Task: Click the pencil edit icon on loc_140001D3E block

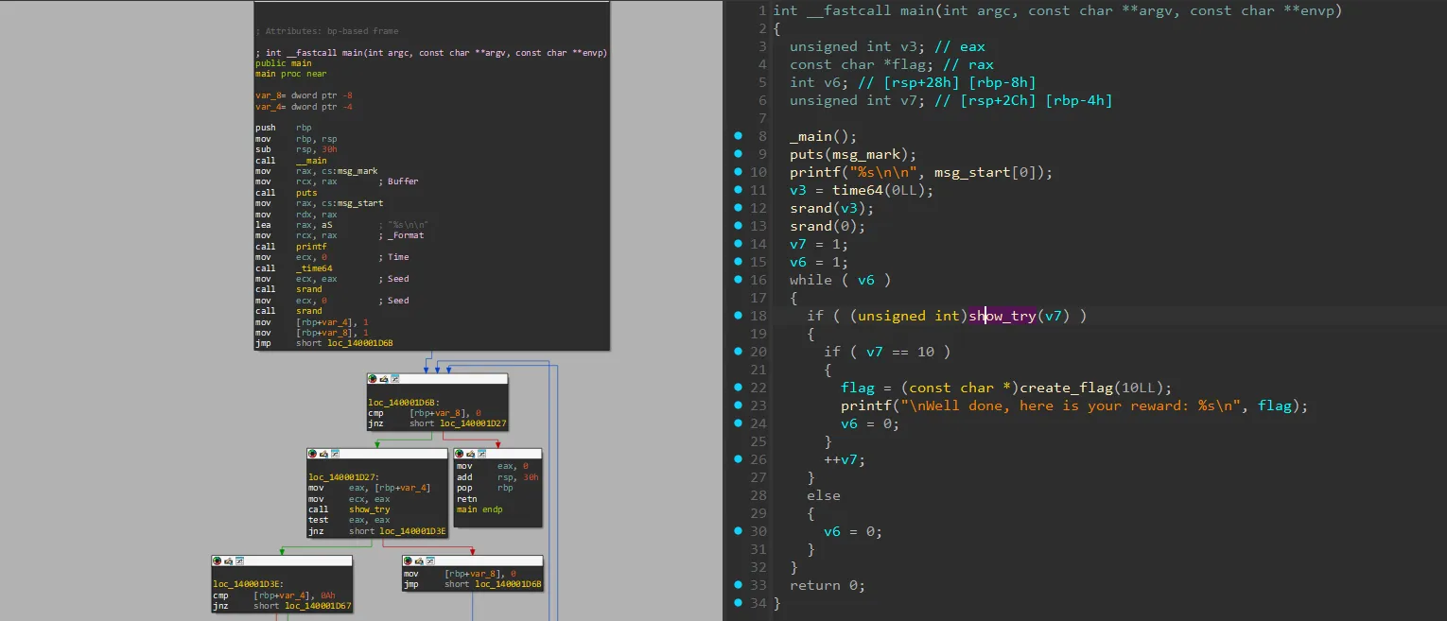Action: coord(228,561)
